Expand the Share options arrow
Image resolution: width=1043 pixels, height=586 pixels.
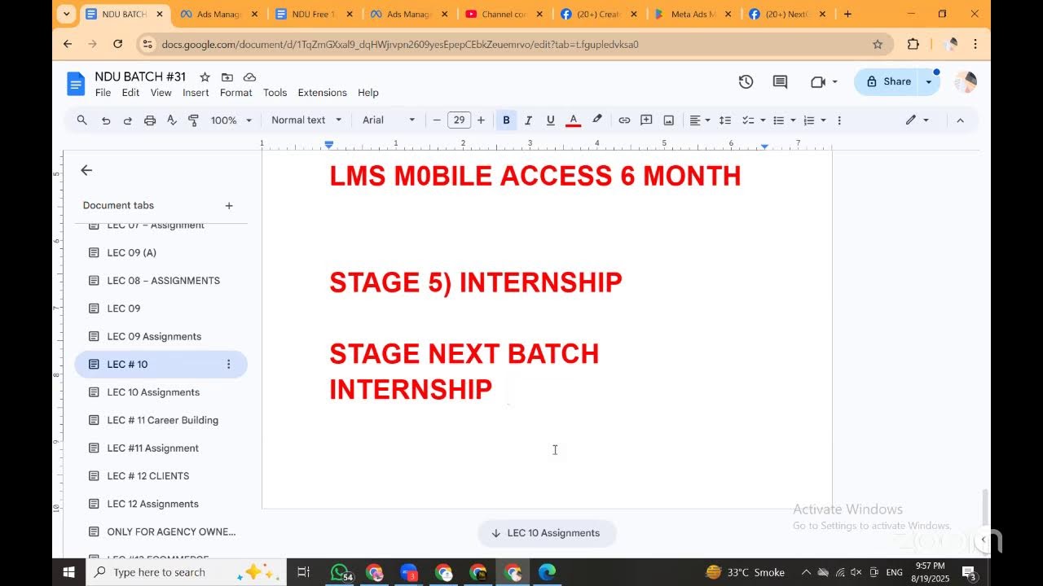929,81
